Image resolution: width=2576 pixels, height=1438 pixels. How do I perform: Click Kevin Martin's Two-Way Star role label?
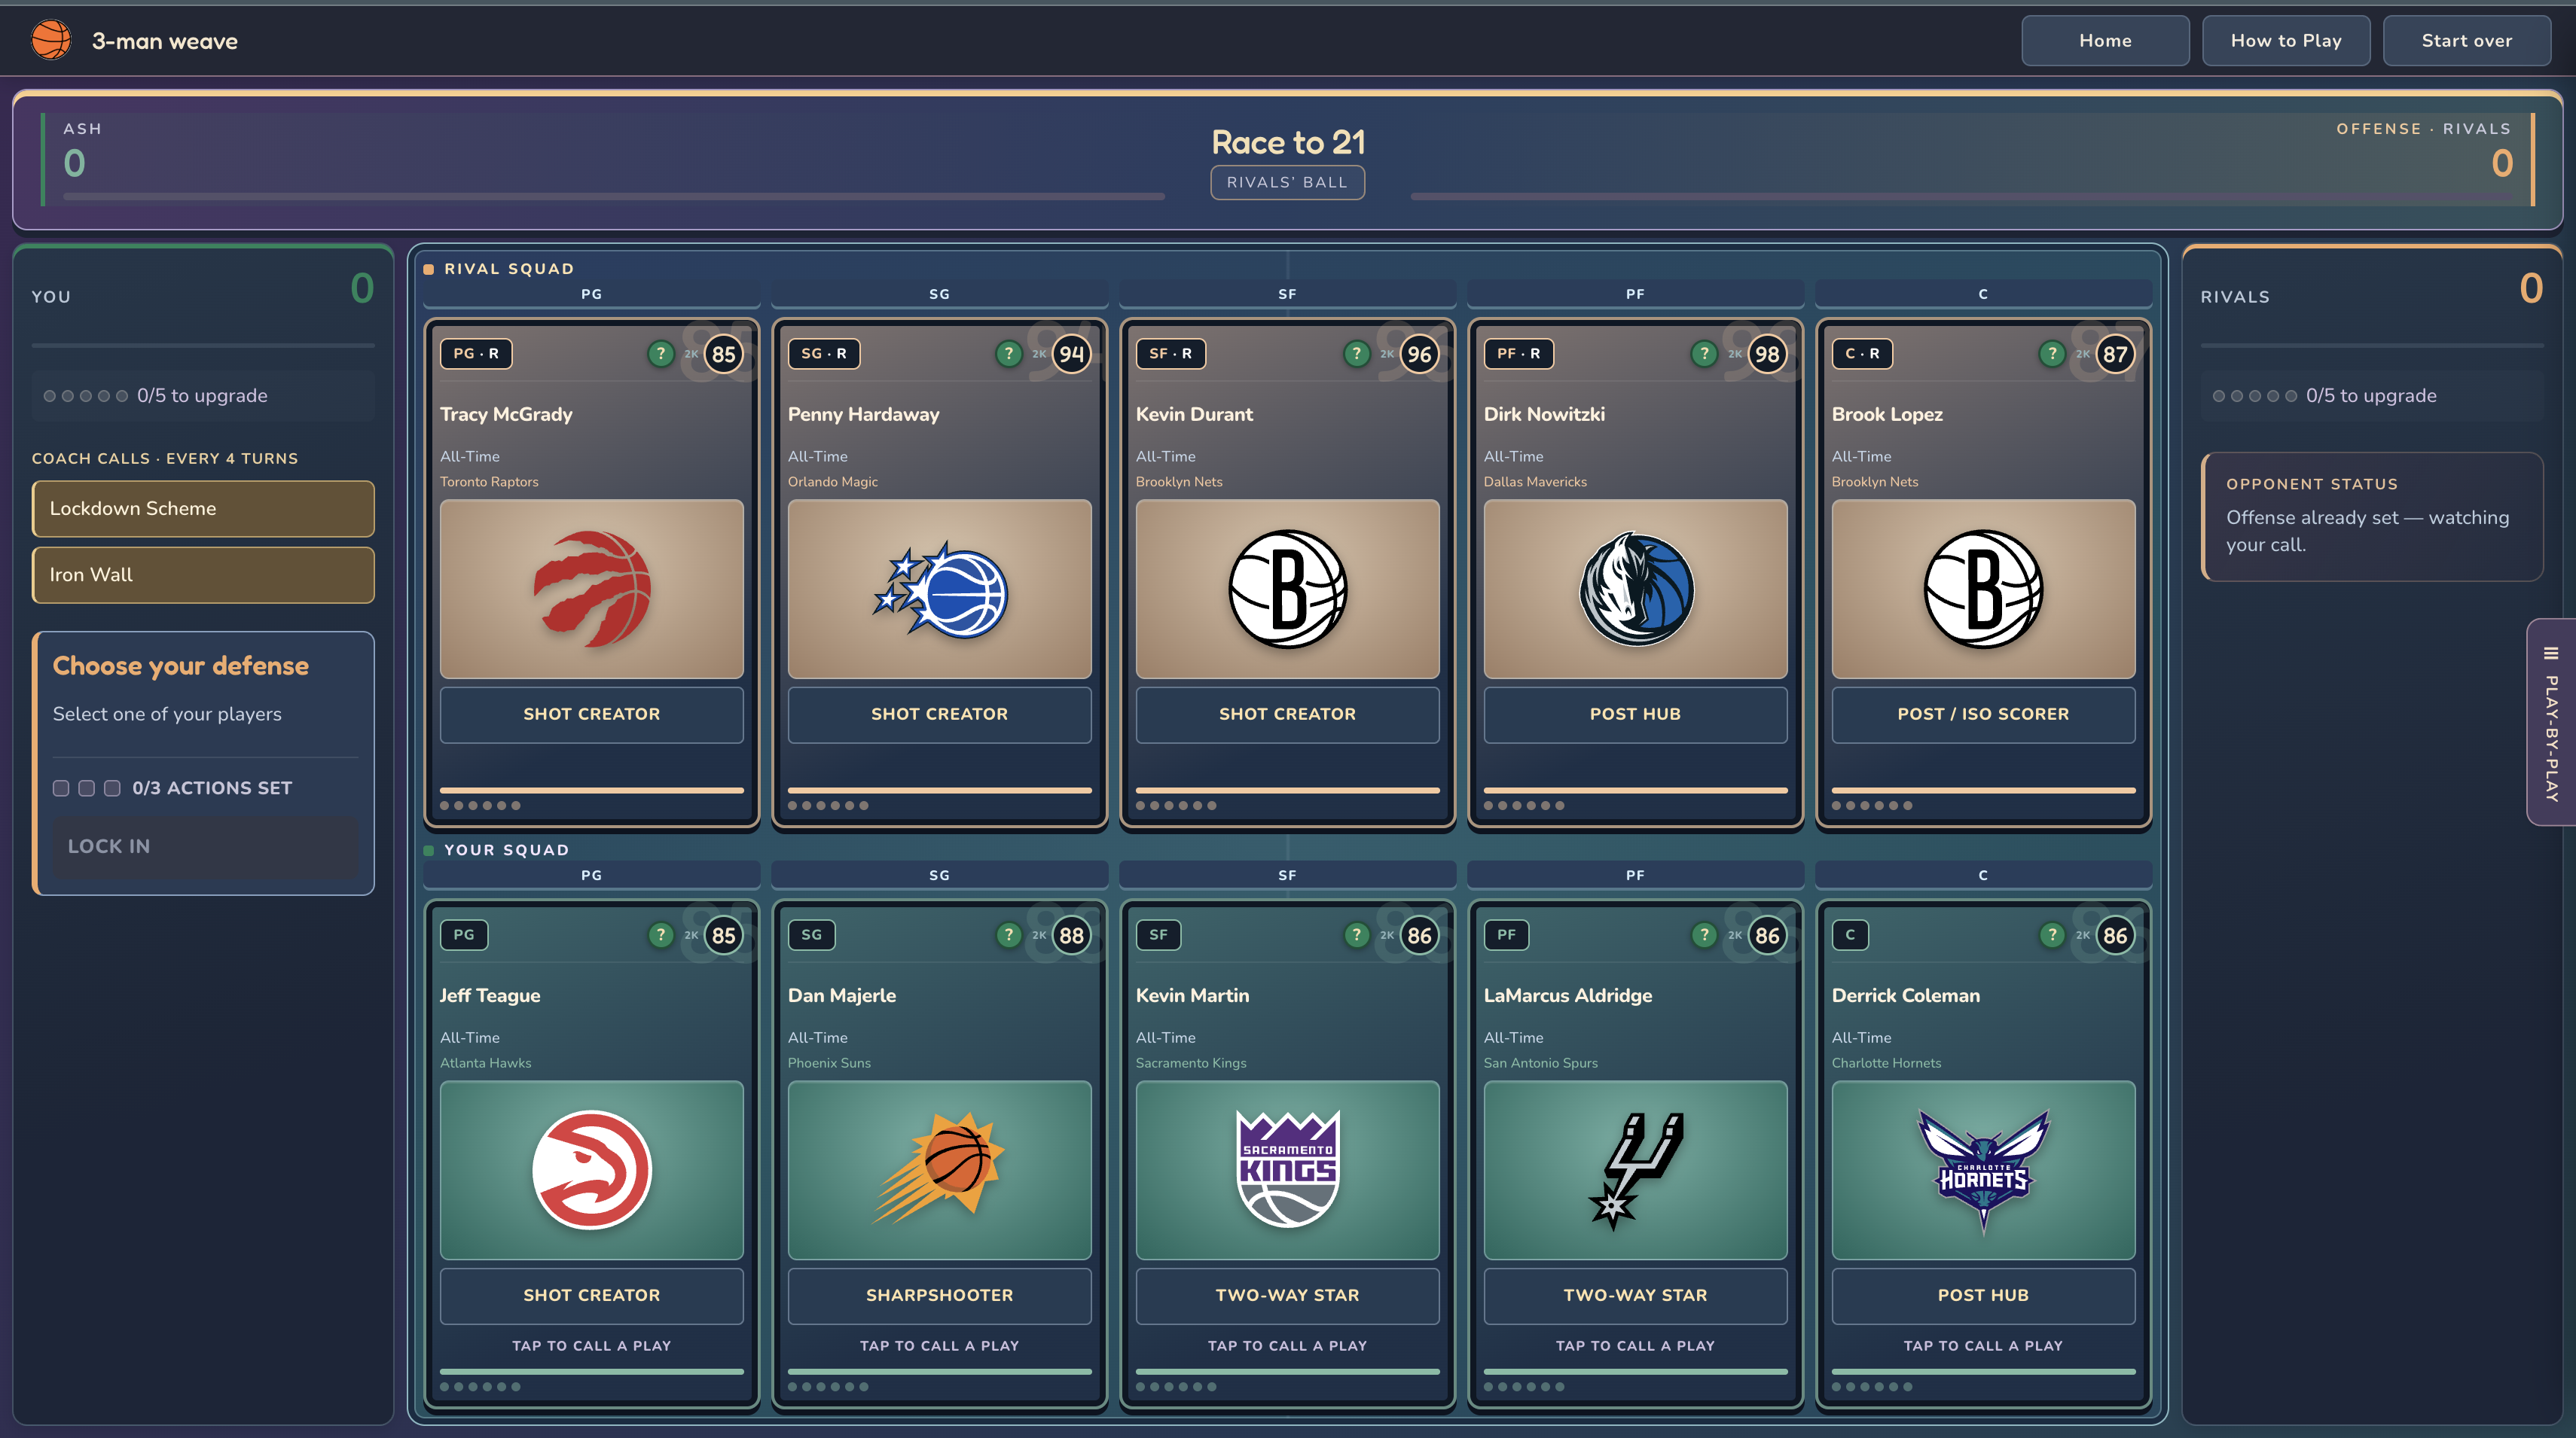click(1288, 1296)
